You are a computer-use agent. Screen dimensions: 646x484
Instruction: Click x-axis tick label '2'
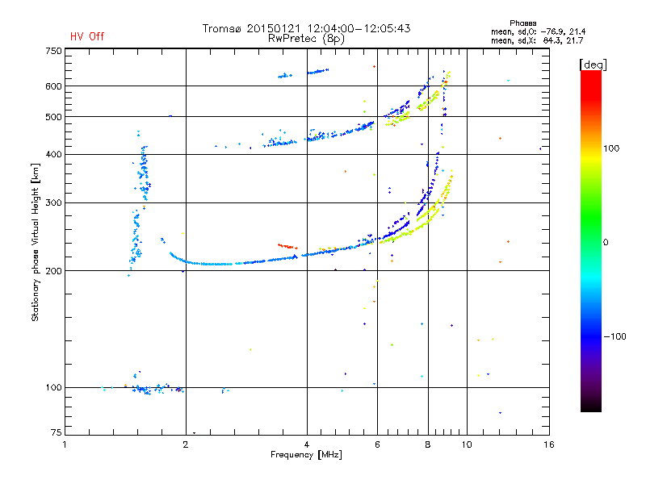click(x=186, y=444)
